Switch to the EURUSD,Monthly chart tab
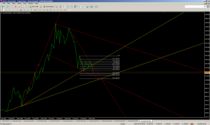Image resolution: width=210 pixels, height=125 pixels. 120,121
